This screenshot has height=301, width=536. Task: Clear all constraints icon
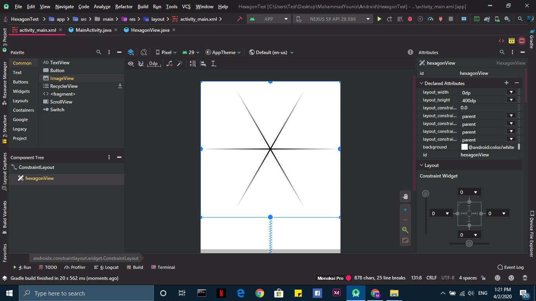click(x=170, y=63)
